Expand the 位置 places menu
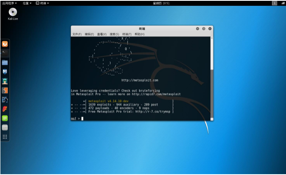 tap(27, 3)
